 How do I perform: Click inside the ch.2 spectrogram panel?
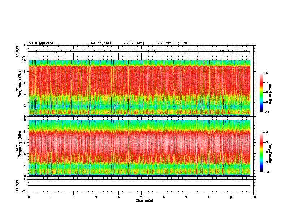(x=139, y=148)
